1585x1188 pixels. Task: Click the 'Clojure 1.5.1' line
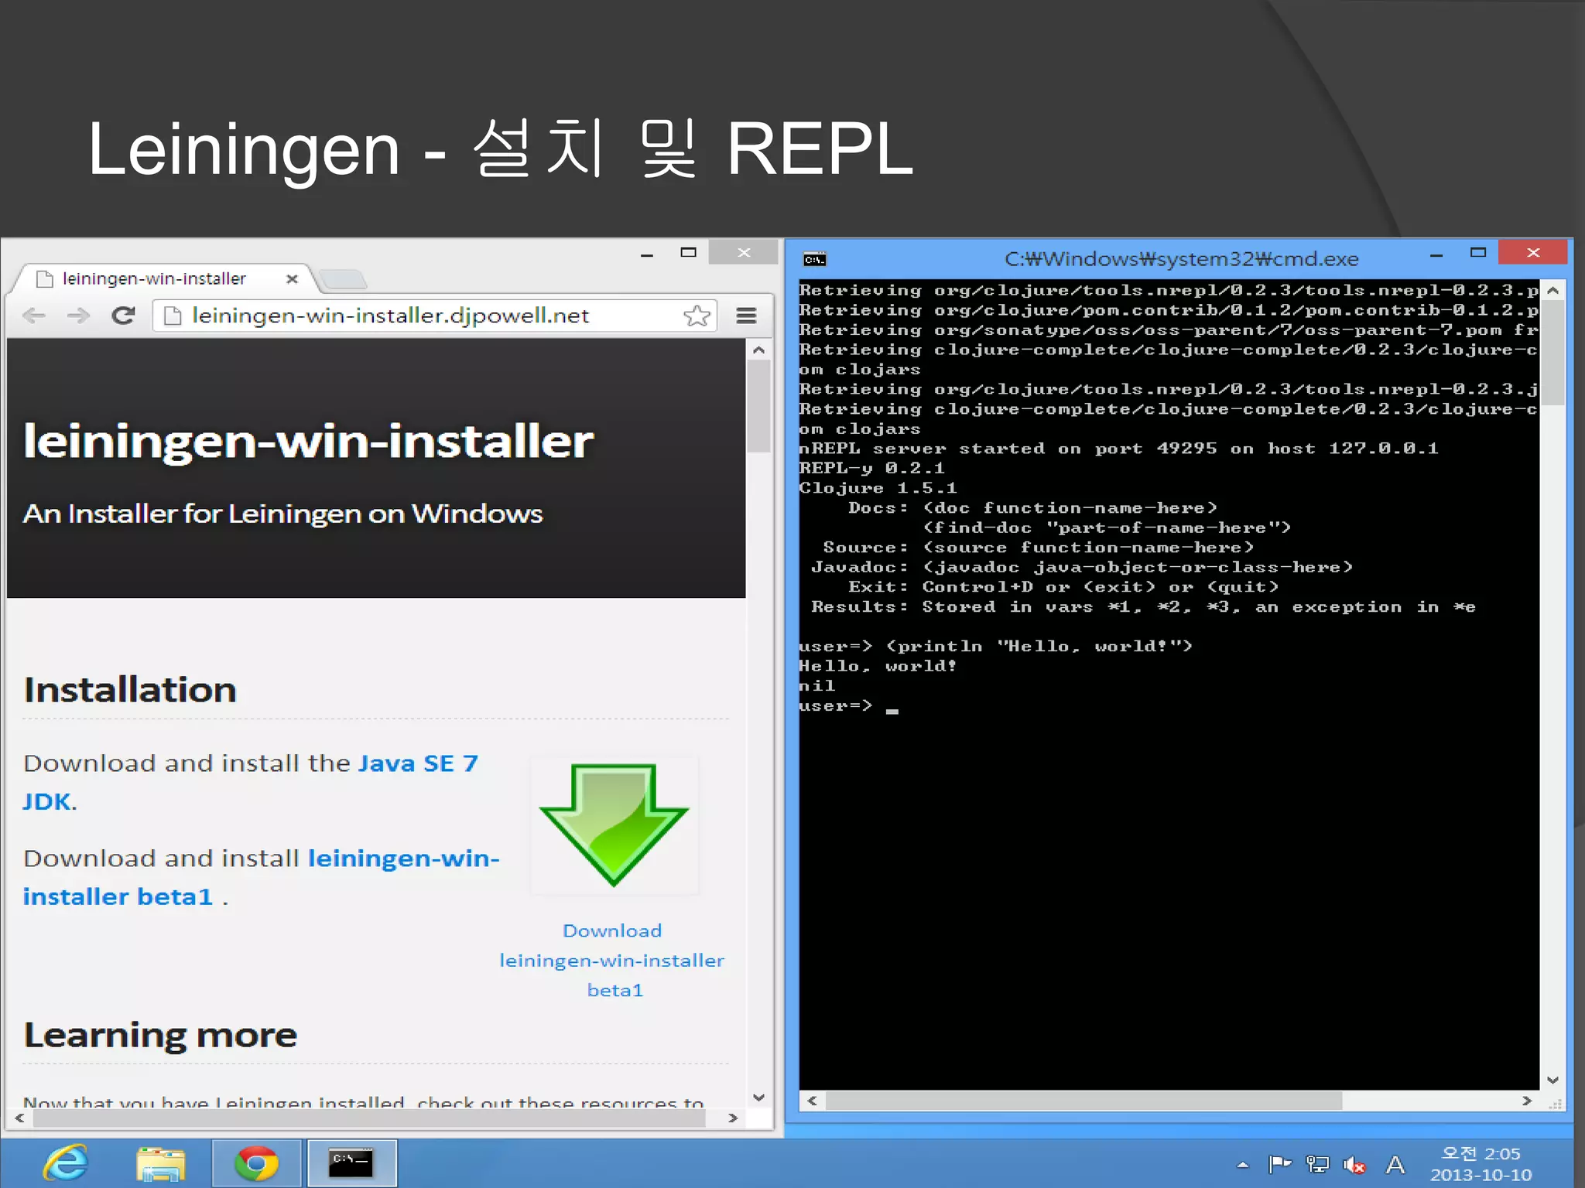click(878, 488)
